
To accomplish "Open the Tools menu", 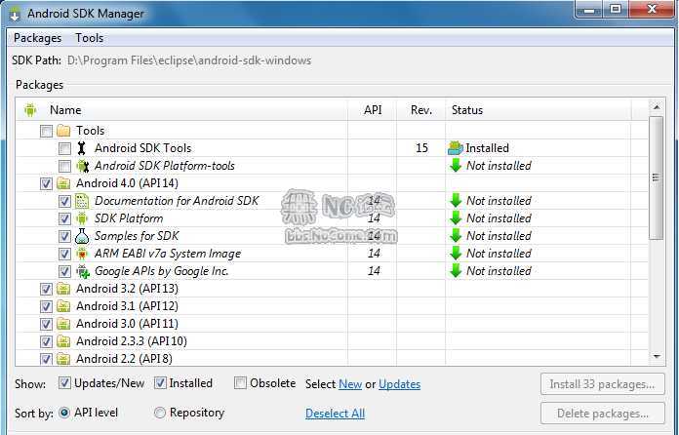I will pyautogui.click(x=90, y=38).
